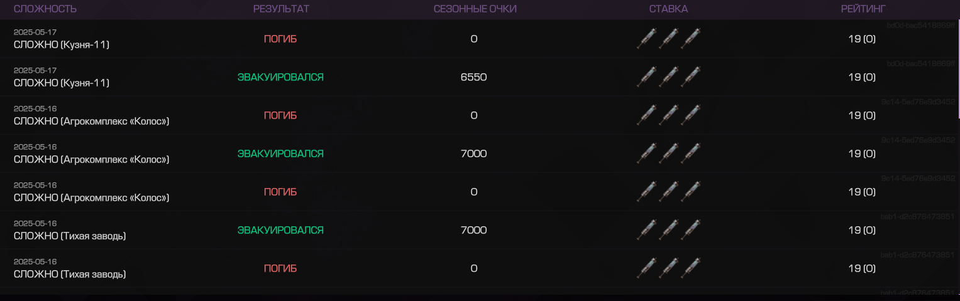The image size is (960, 301).
Task: Click the Ставка column header
Action: [668, 9]
